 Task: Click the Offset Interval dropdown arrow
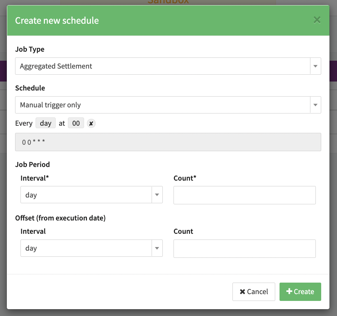click(157, 248)
